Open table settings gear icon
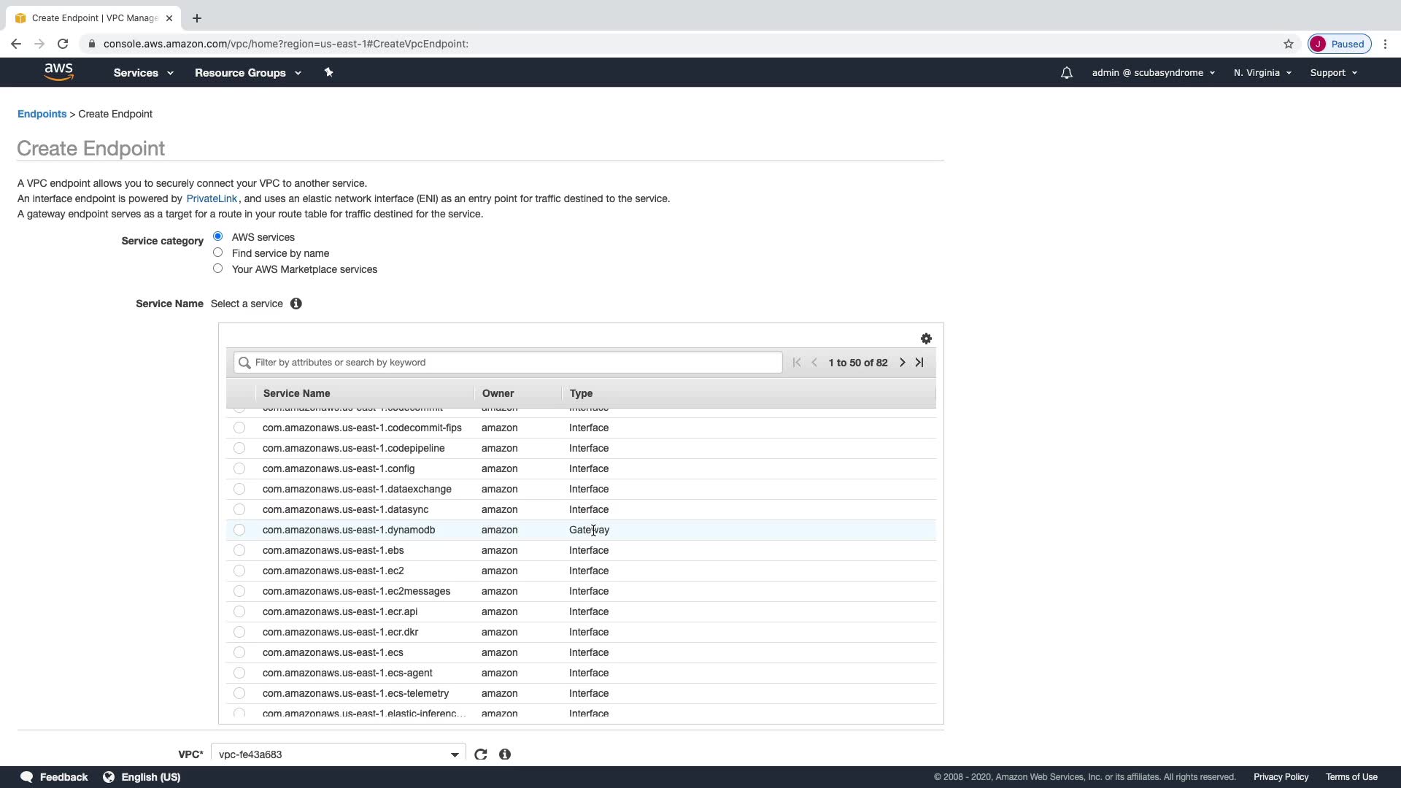 [926, 339]
